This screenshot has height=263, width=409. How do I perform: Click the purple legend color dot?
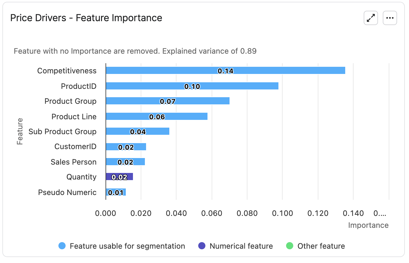point(202,246)
